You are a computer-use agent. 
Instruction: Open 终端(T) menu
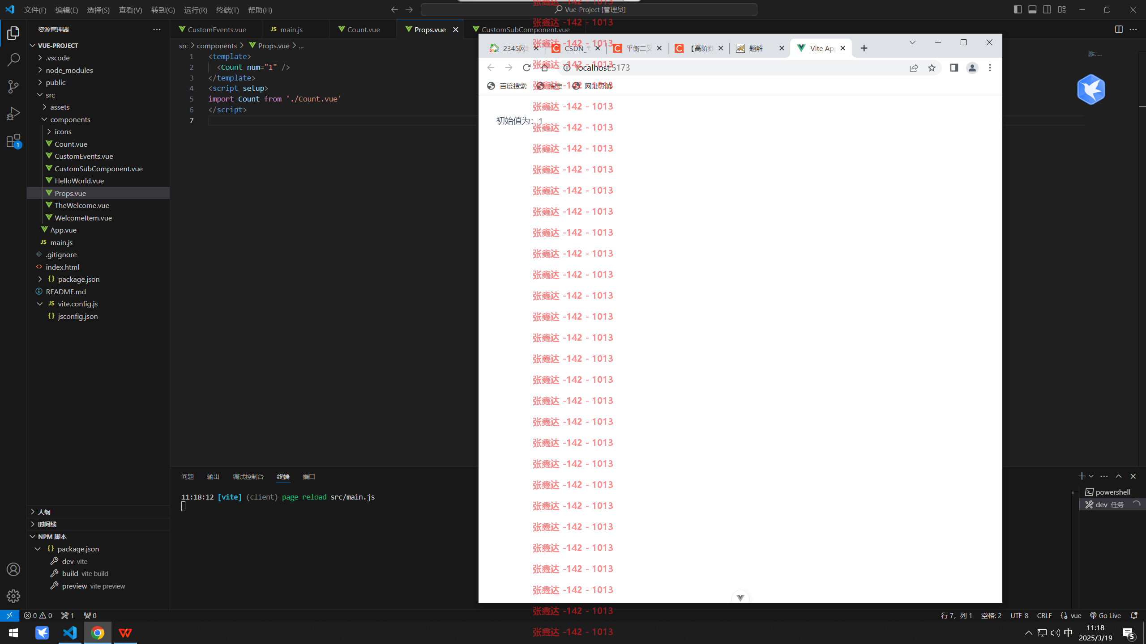click(x=227, y=10)
